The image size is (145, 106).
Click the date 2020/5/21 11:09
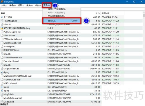pos(110,50)
